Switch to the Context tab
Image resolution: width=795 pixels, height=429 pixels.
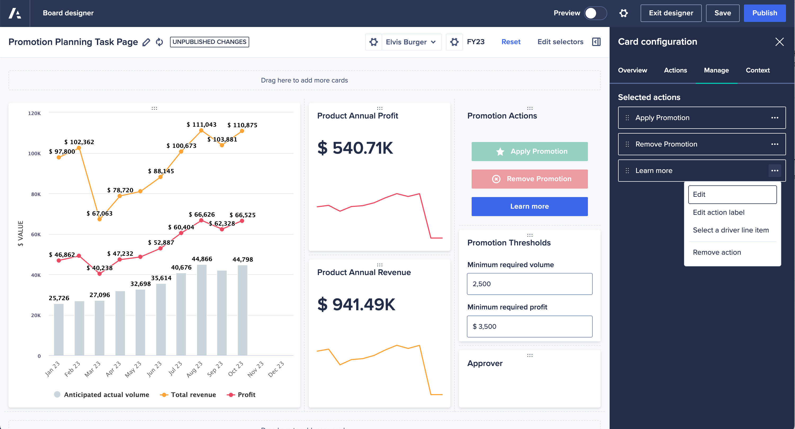coord(757,70)
